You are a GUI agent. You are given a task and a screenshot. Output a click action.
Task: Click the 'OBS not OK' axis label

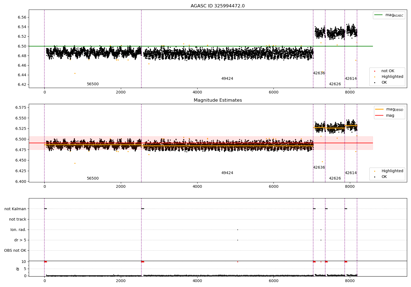point(15,250)
